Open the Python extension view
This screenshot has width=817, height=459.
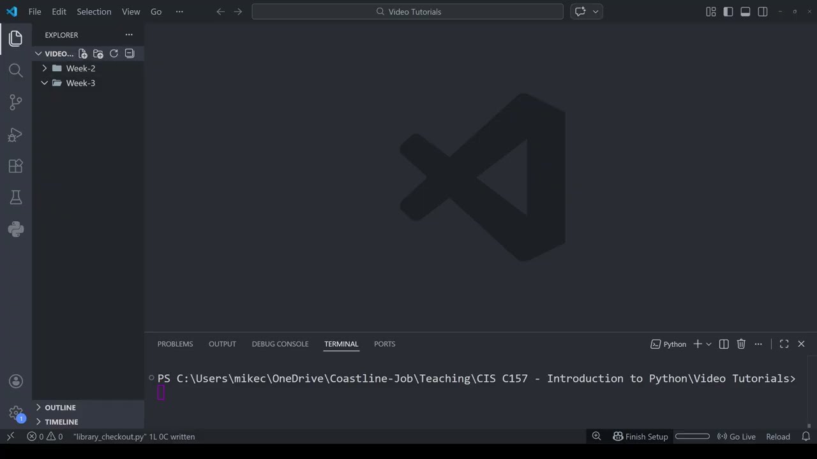(16, 229)
